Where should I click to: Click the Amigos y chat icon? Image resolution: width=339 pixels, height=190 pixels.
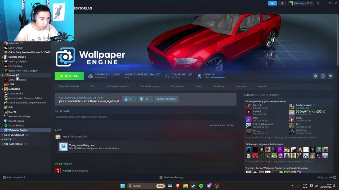tap(335, 177)
